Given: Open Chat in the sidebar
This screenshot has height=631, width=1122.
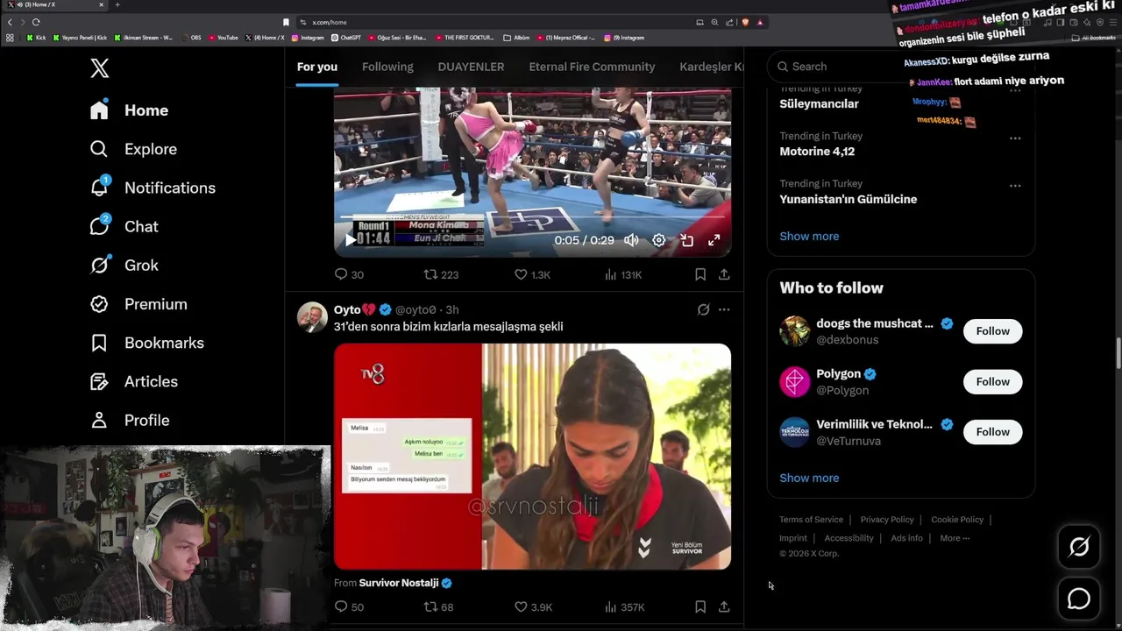Looking at the screenshot, I should click(124, 226).
